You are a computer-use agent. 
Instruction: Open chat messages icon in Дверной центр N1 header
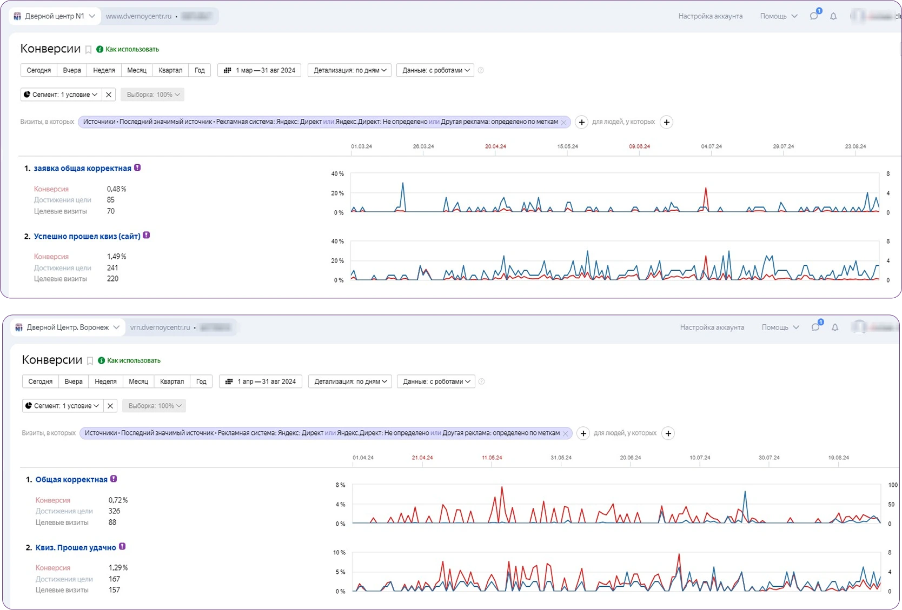pos(814,16)
